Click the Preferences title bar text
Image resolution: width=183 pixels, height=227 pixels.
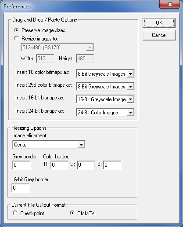(17, 7)
